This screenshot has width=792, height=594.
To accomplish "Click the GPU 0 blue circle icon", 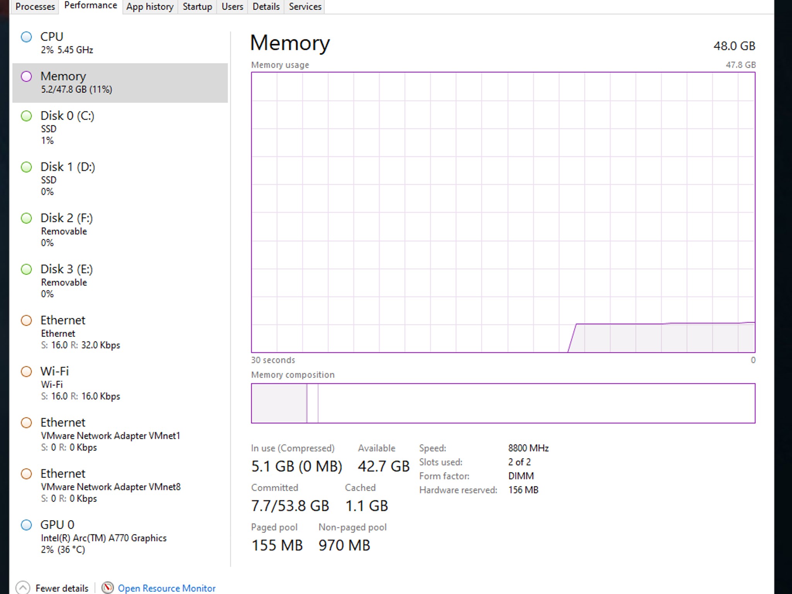I will (x=26, y=525).
